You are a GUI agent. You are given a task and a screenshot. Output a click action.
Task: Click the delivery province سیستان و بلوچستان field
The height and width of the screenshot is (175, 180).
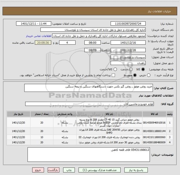point(128,57)
